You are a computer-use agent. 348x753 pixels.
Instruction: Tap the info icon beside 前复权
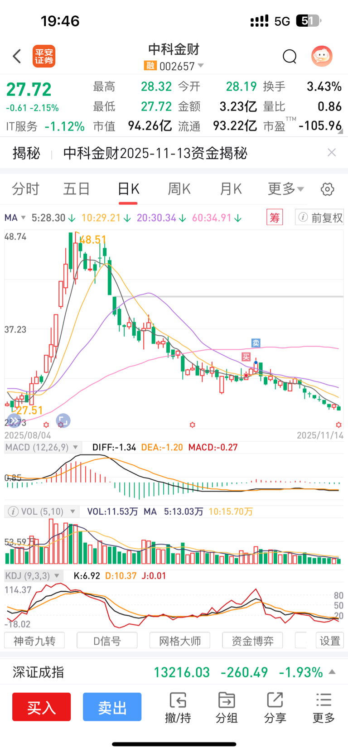pos(303,217)
